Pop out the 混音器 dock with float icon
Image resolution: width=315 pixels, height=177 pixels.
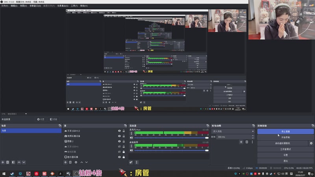(208, 125)
